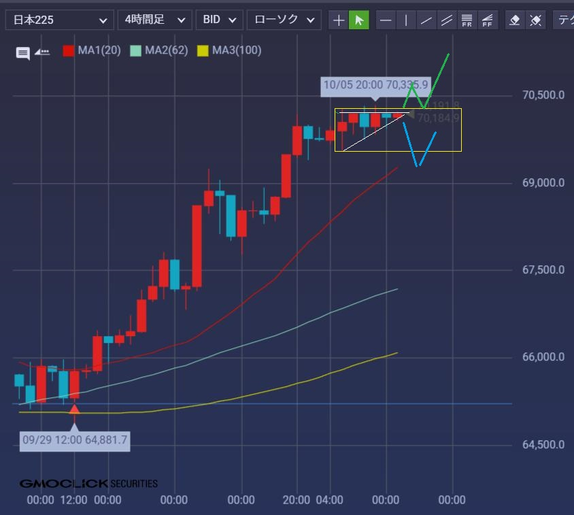Image resolution: width=574 pixels, height=515 pixels.
Task: Click the gray current price arrow marker
Action: click(409, 114)
